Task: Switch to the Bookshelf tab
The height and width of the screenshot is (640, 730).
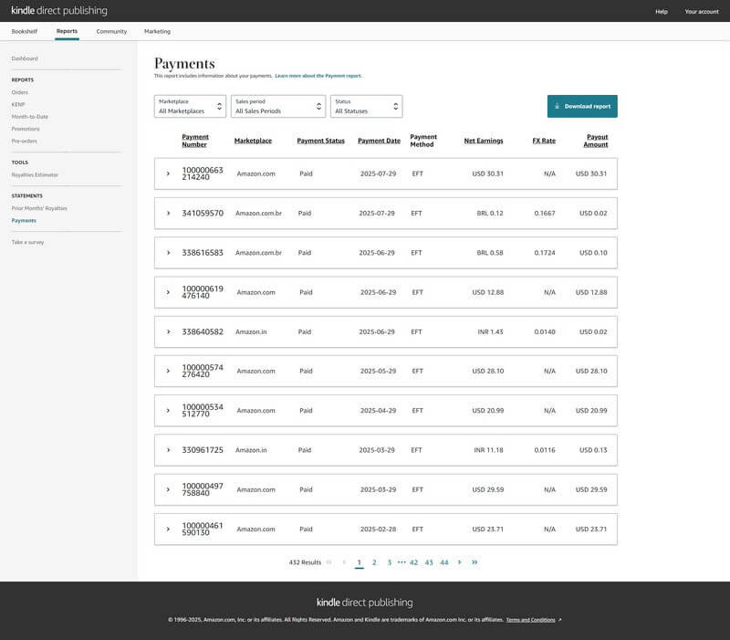Action: coord(25,31)
